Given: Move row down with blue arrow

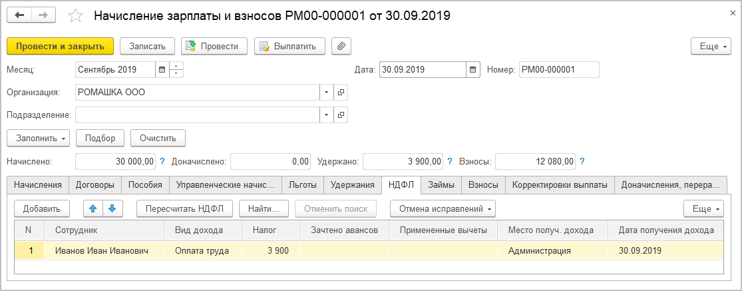Looking at the screenshot, I should 113,208.
